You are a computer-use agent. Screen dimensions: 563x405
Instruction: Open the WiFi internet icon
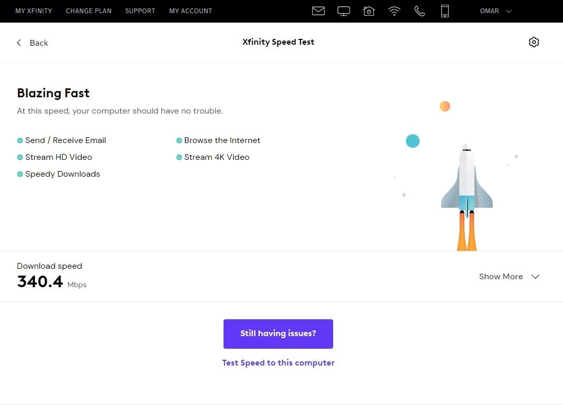(x=394, y=11)
